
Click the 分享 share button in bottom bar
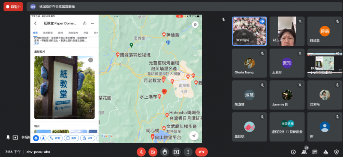click(x=87, y=138)
